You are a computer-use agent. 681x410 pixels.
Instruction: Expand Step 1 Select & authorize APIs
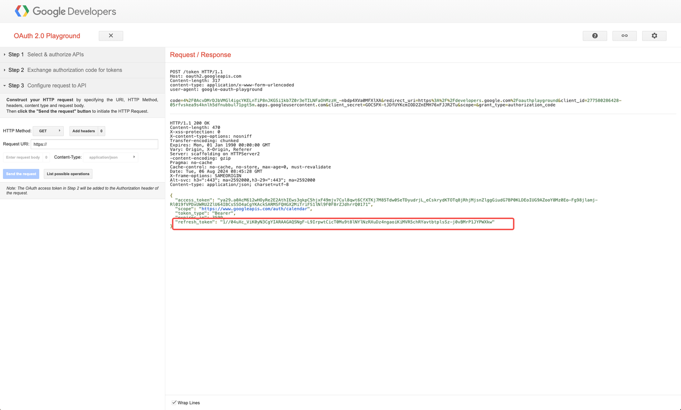(82, 54)
